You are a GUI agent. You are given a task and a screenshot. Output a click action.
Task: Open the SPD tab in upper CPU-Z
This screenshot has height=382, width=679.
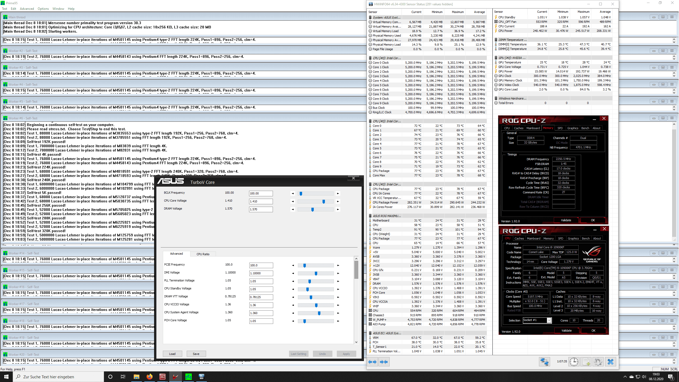[x=560, y=128]
